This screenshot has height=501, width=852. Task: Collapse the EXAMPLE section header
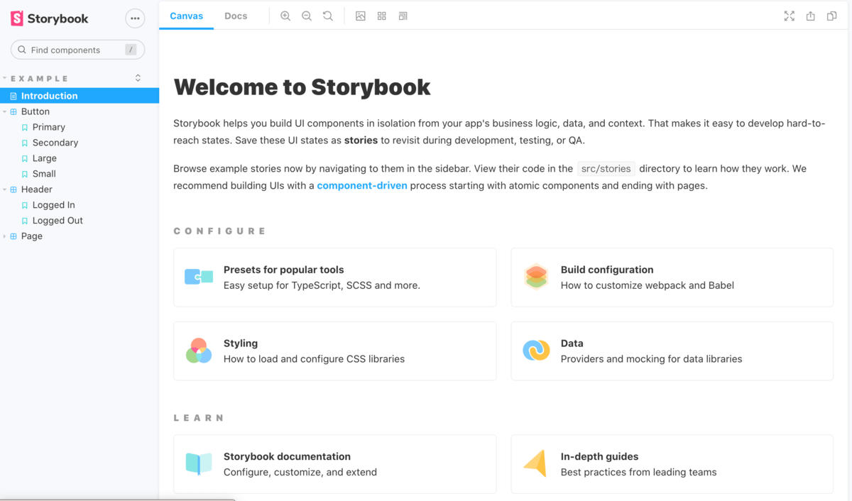[x=40, y=79]
